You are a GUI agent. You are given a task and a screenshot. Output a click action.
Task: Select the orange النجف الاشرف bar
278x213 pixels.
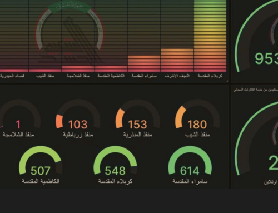tap(177, 60)
